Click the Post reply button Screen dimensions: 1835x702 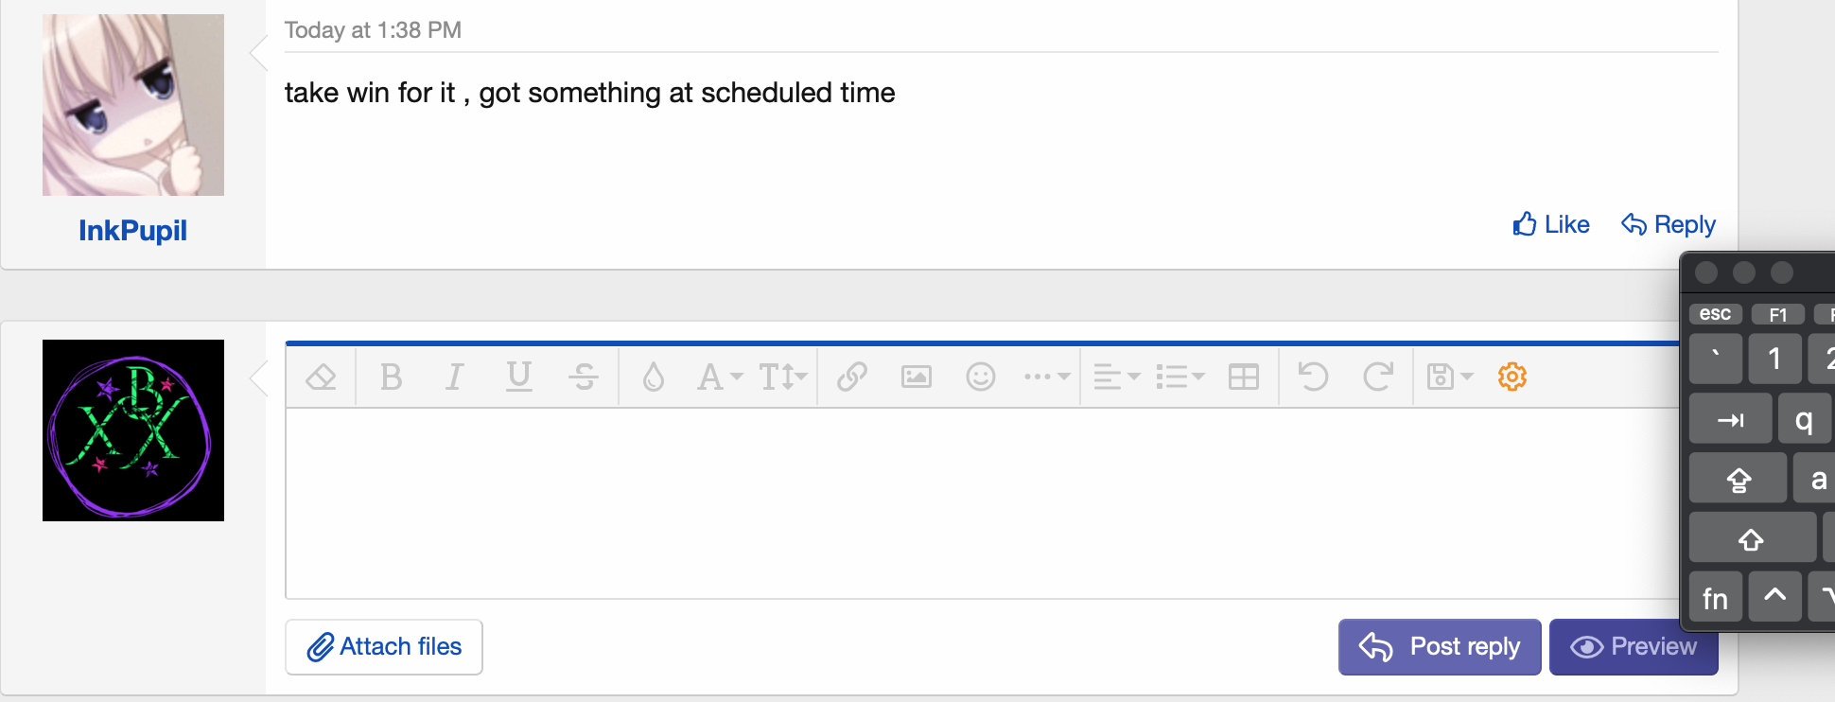point(1439,647)
